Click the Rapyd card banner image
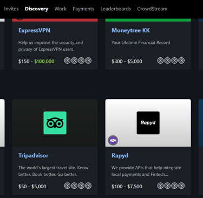 (148, 123)
